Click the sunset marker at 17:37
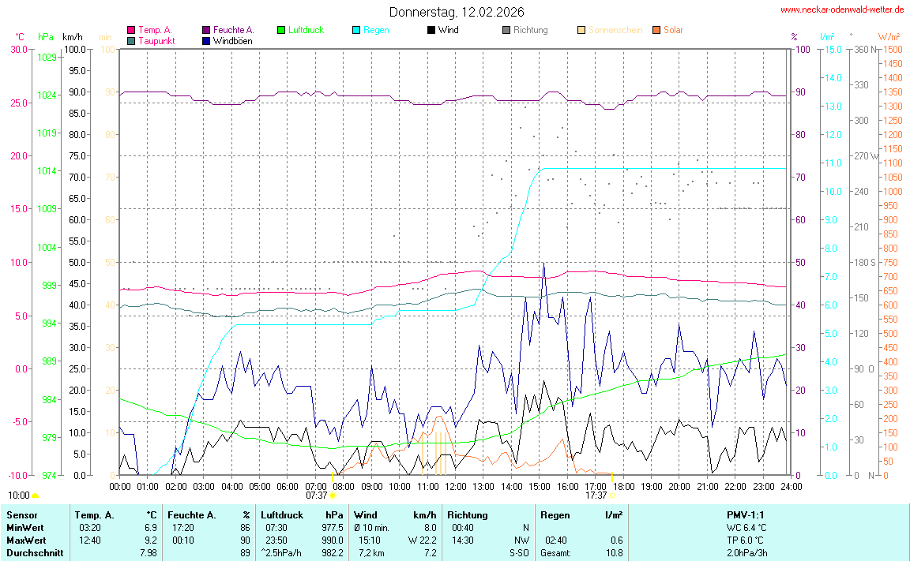Image resolution: width=910 pixels, height=561 pixels. [x=611, y=496]
